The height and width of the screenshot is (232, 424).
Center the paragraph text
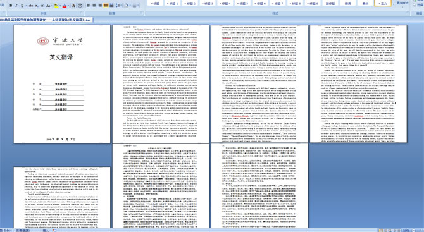click(x=94, y=6)
